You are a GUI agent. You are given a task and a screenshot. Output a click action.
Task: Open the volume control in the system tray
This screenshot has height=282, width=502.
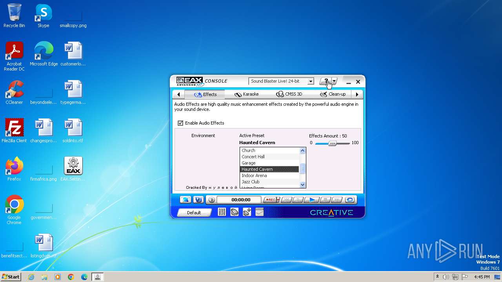click(446, 277)
